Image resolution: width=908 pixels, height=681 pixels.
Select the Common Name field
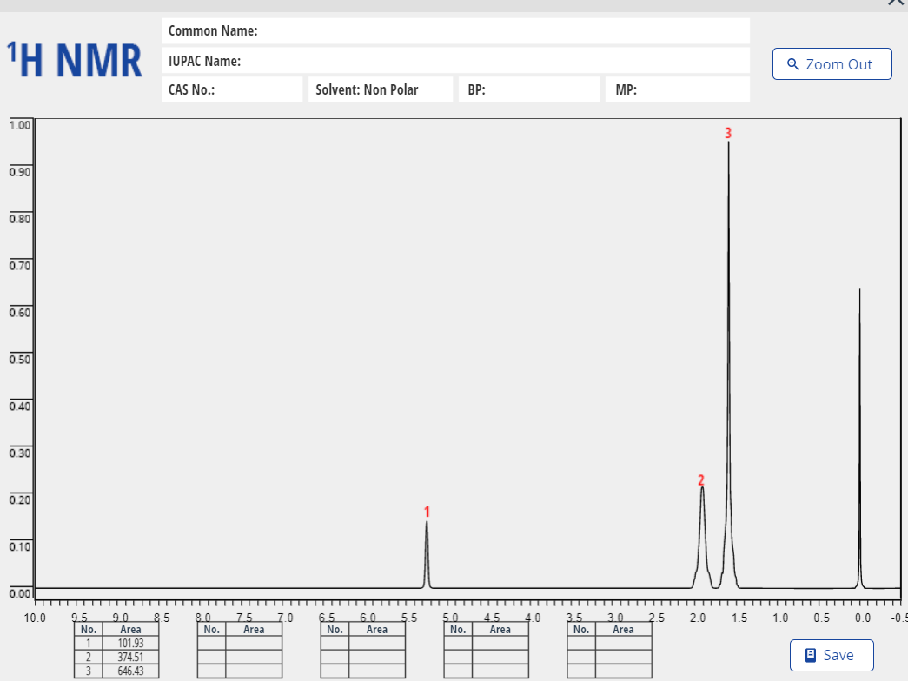point(455,30)
